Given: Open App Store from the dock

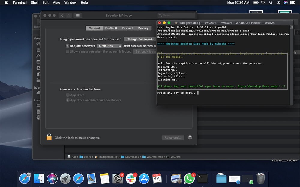Looking at the screenshot, I should point(144,179).
